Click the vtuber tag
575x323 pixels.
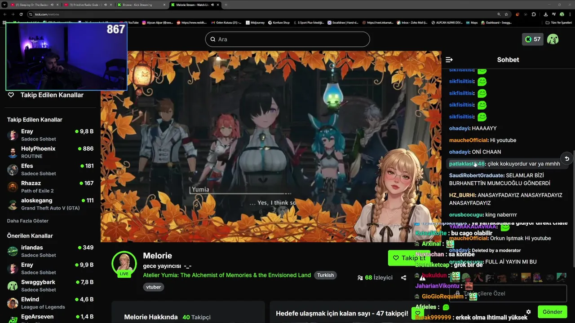click(153, 287)
